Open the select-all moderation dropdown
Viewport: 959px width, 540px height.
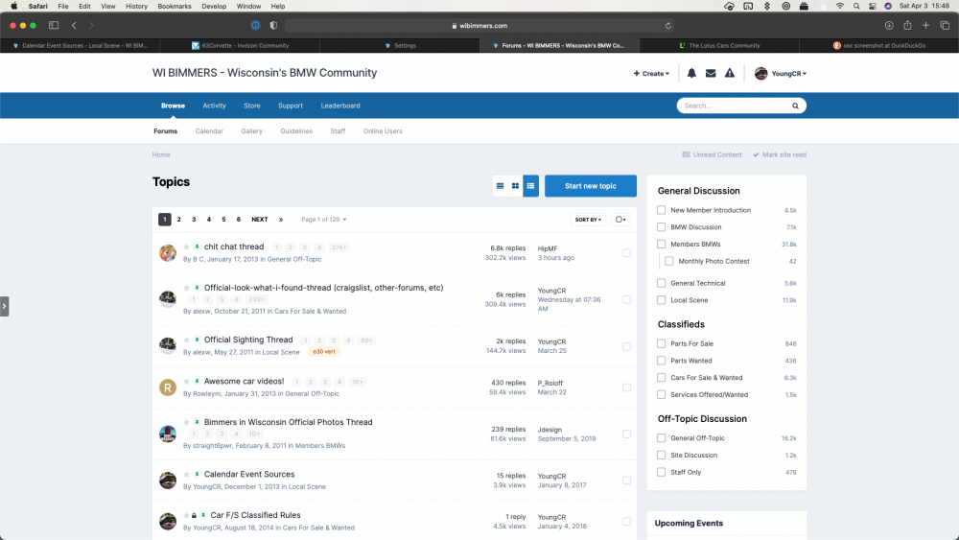620,220
